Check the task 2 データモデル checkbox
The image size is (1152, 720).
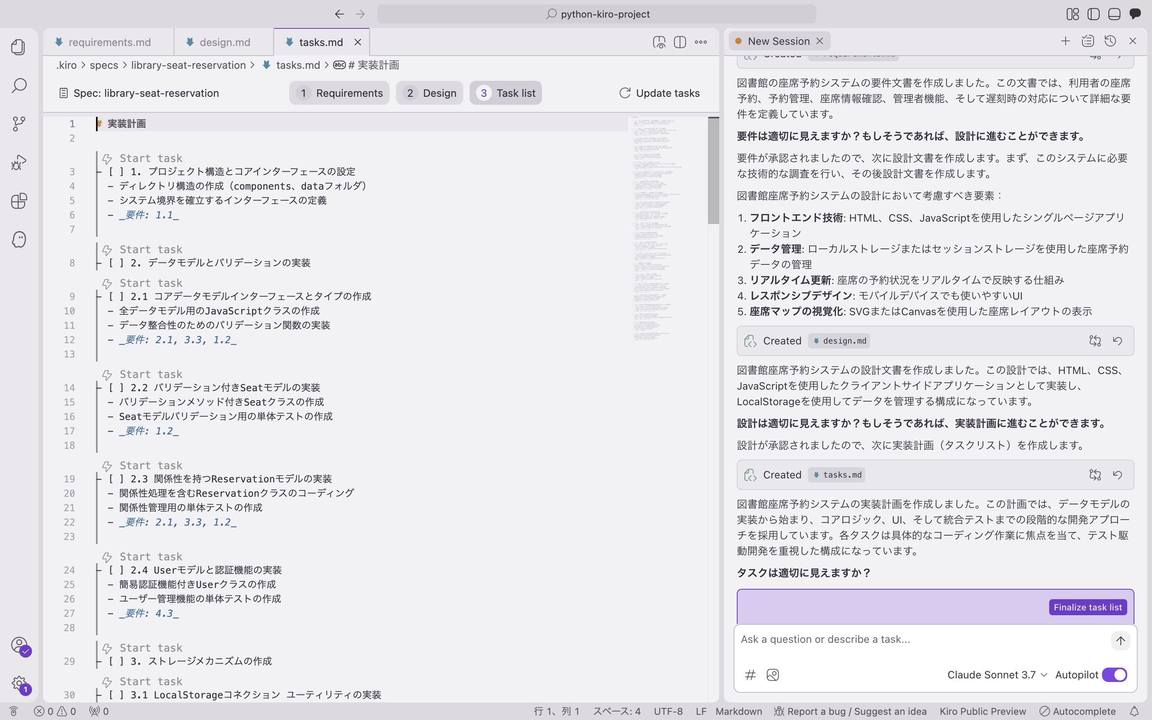click(x=116, y=263)
